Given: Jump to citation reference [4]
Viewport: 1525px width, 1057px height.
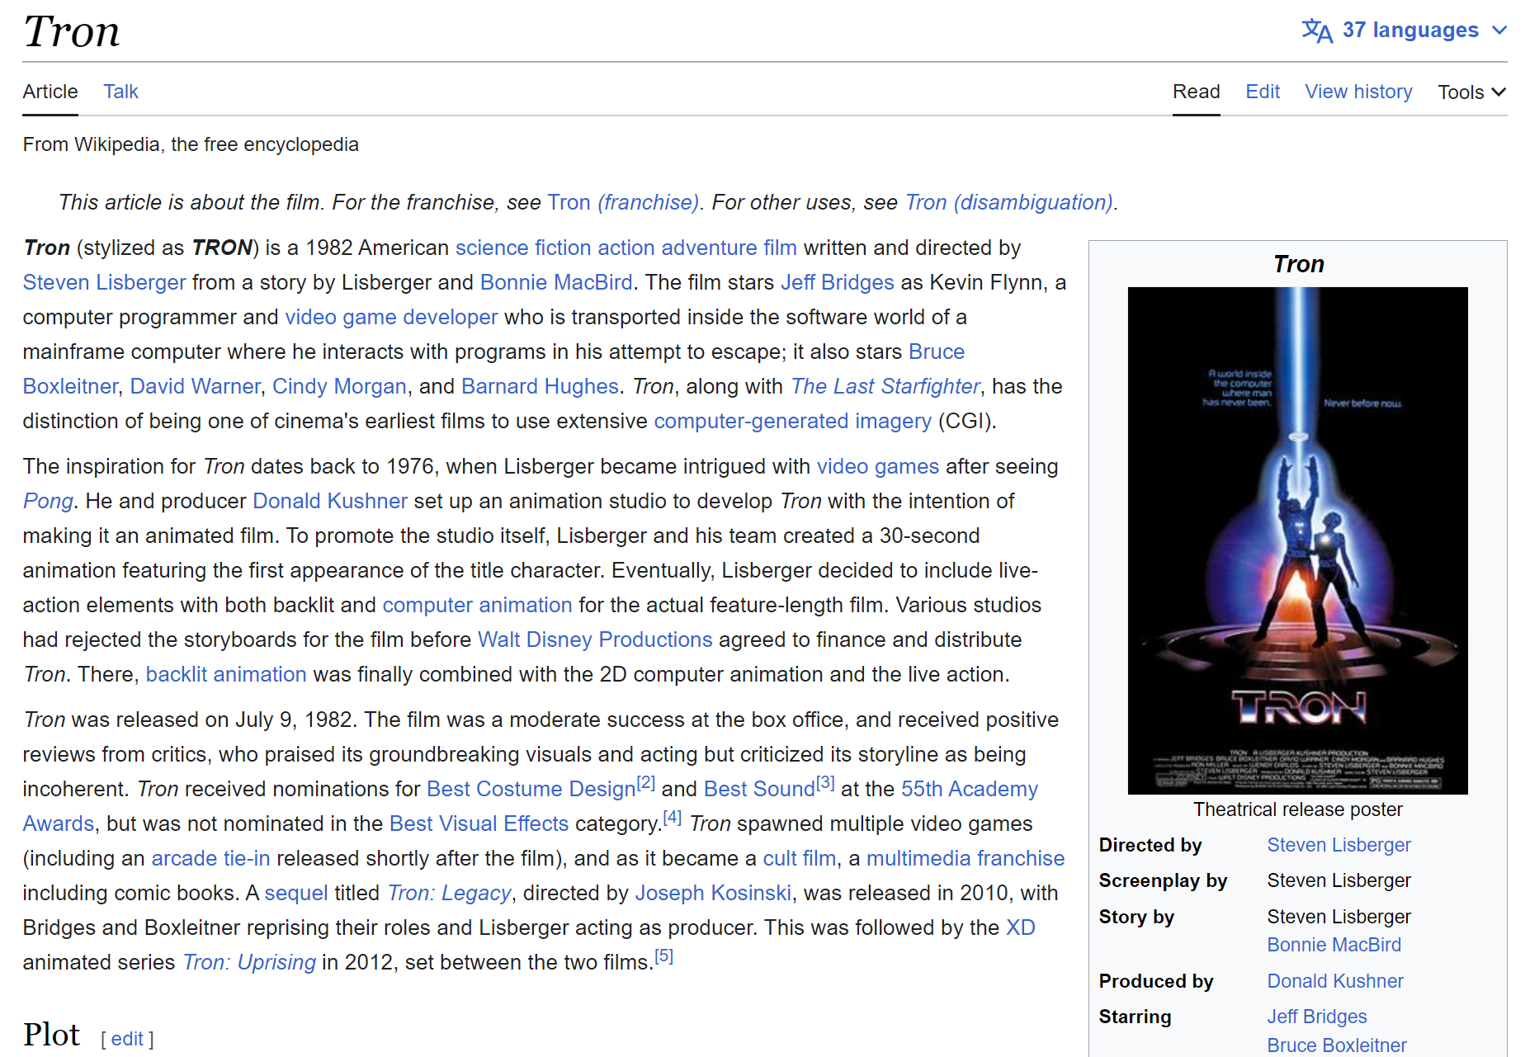Looking at the screenshot, I should (x=673, y=817).
